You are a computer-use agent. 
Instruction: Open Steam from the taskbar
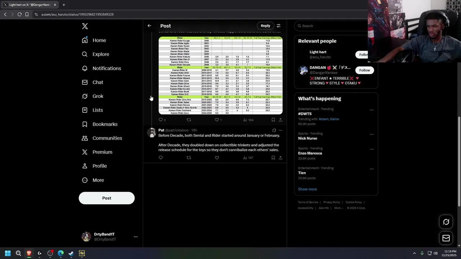tap(71, 253)
